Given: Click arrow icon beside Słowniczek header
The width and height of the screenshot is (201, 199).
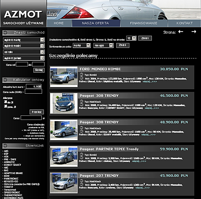Looking at the screenshot, I should click(5, 146).
